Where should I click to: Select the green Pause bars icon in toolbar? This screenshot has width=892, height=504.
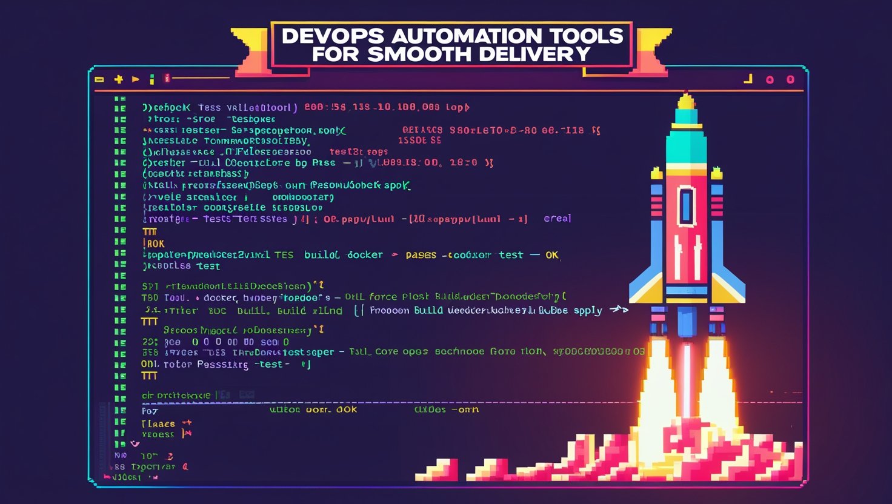(151, 78)
